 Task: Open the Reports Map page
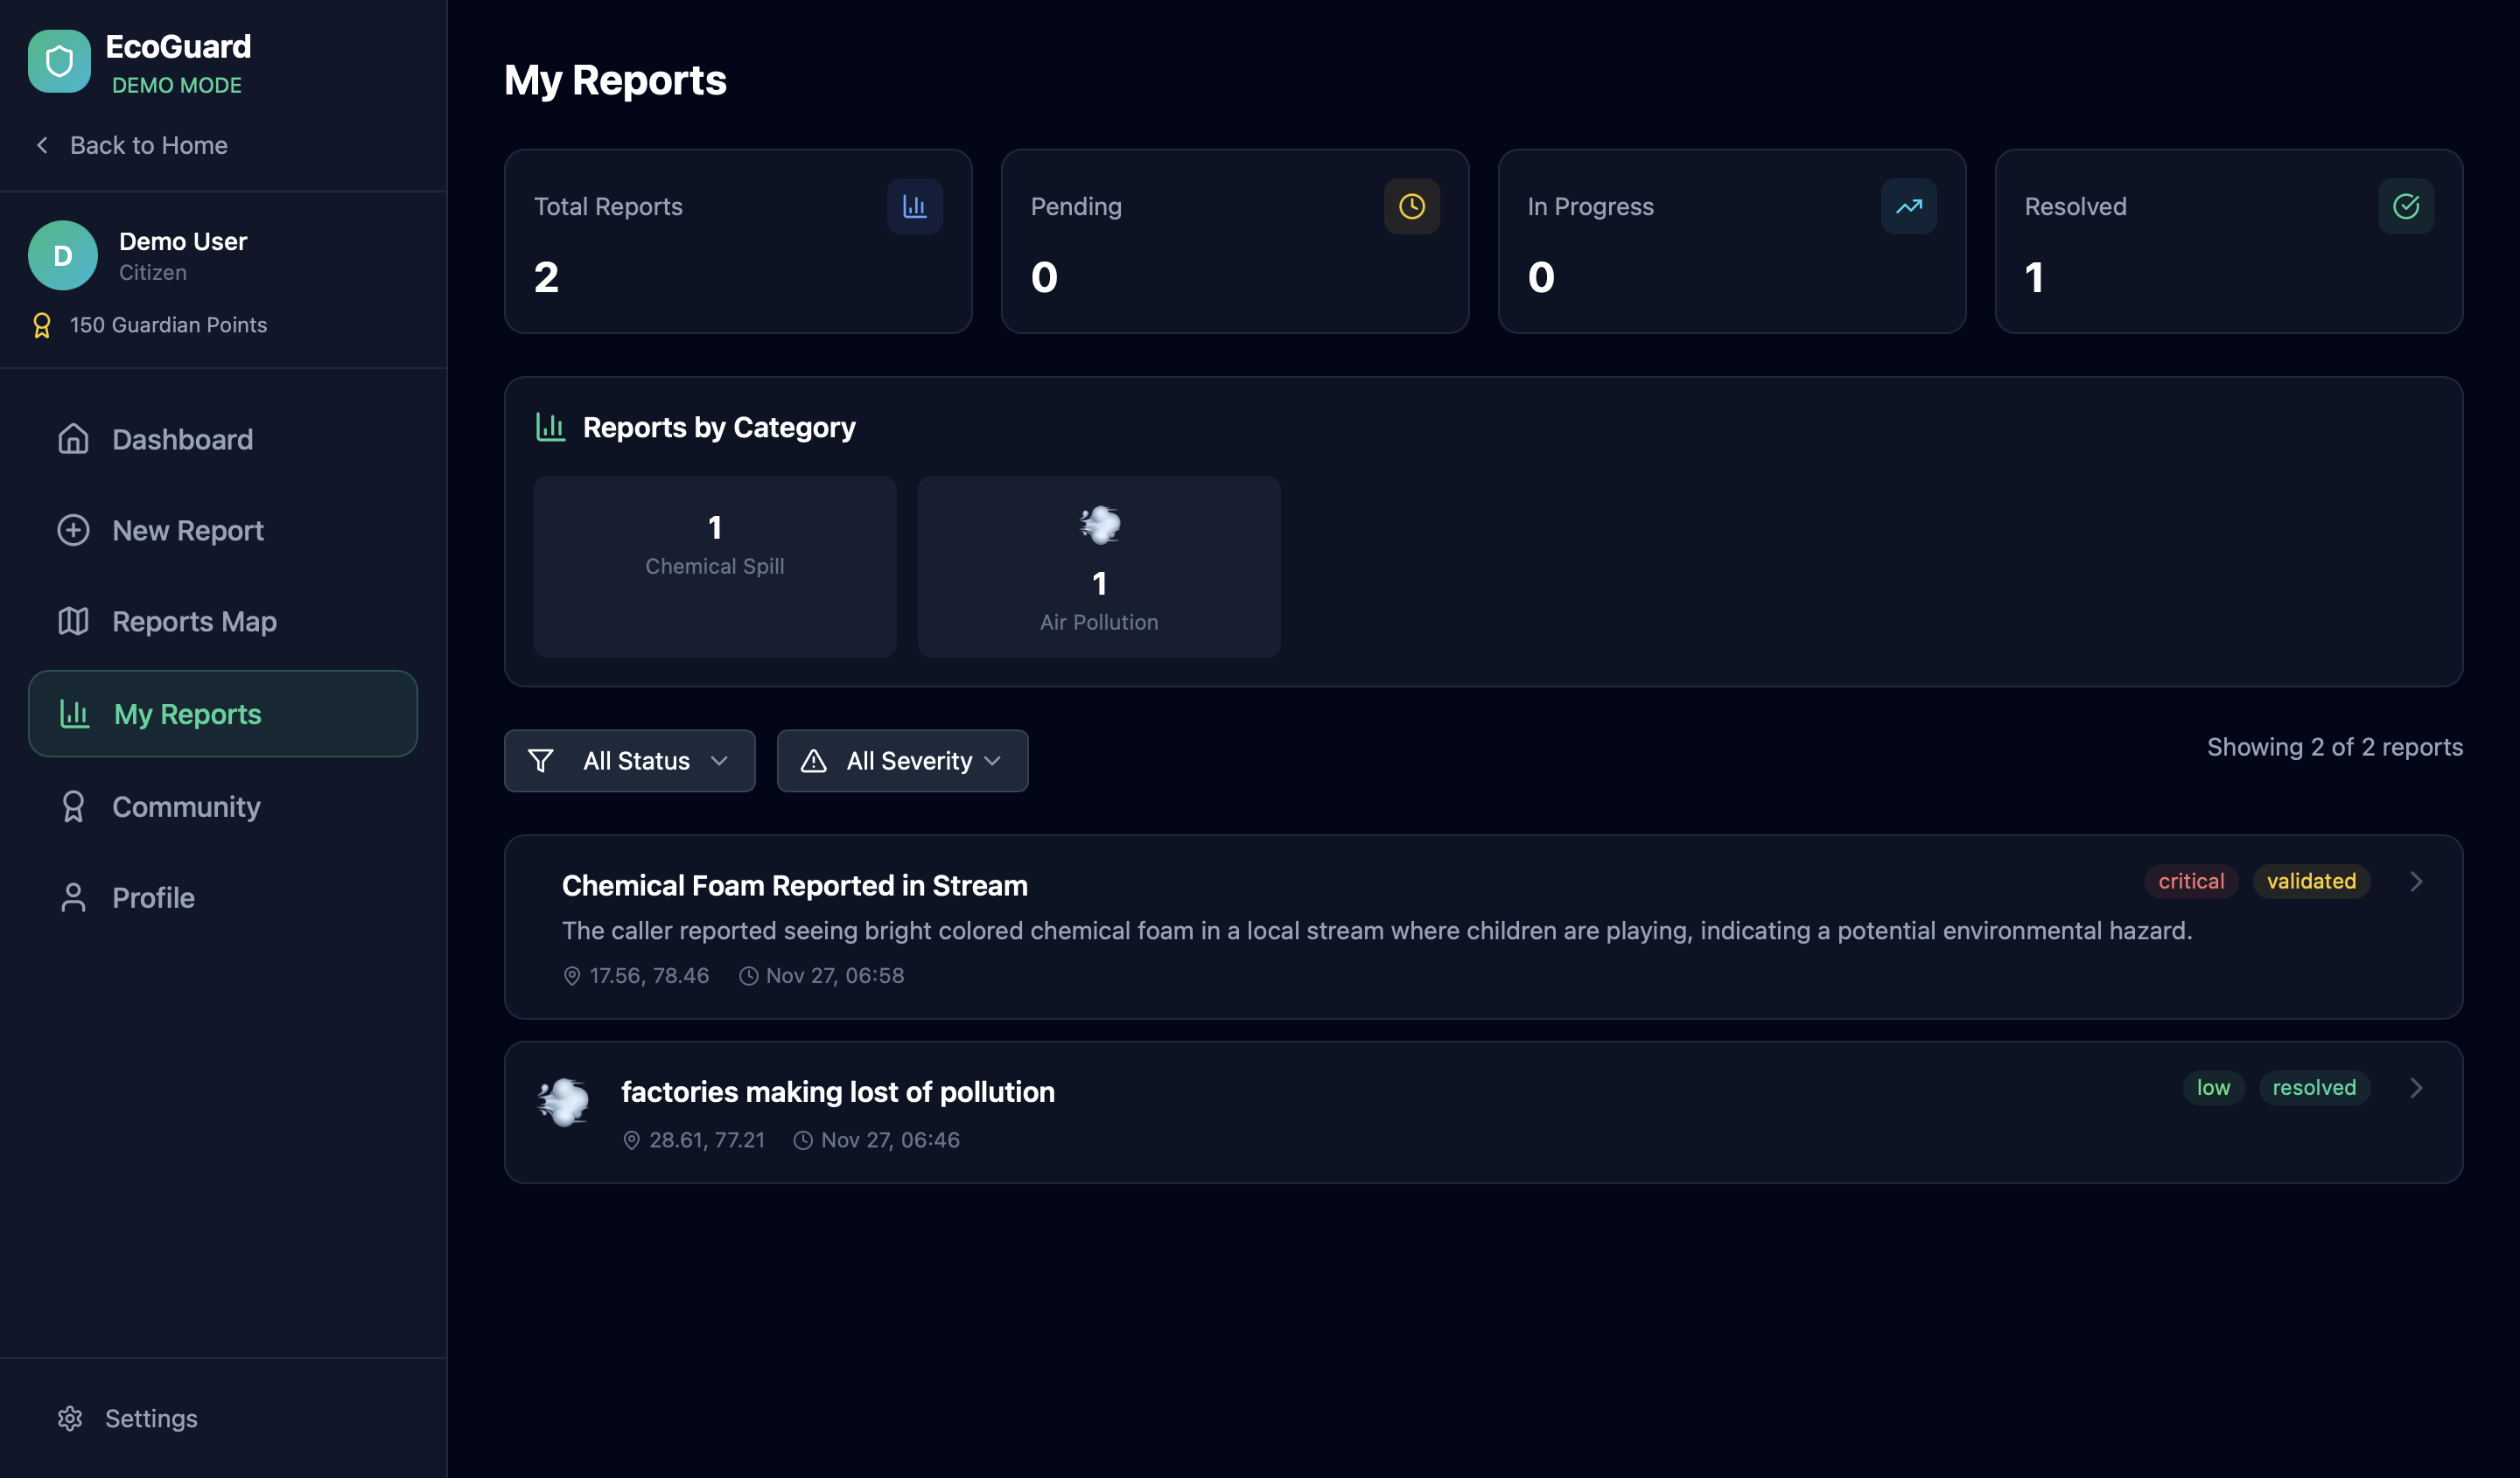[x=194, y=622]
